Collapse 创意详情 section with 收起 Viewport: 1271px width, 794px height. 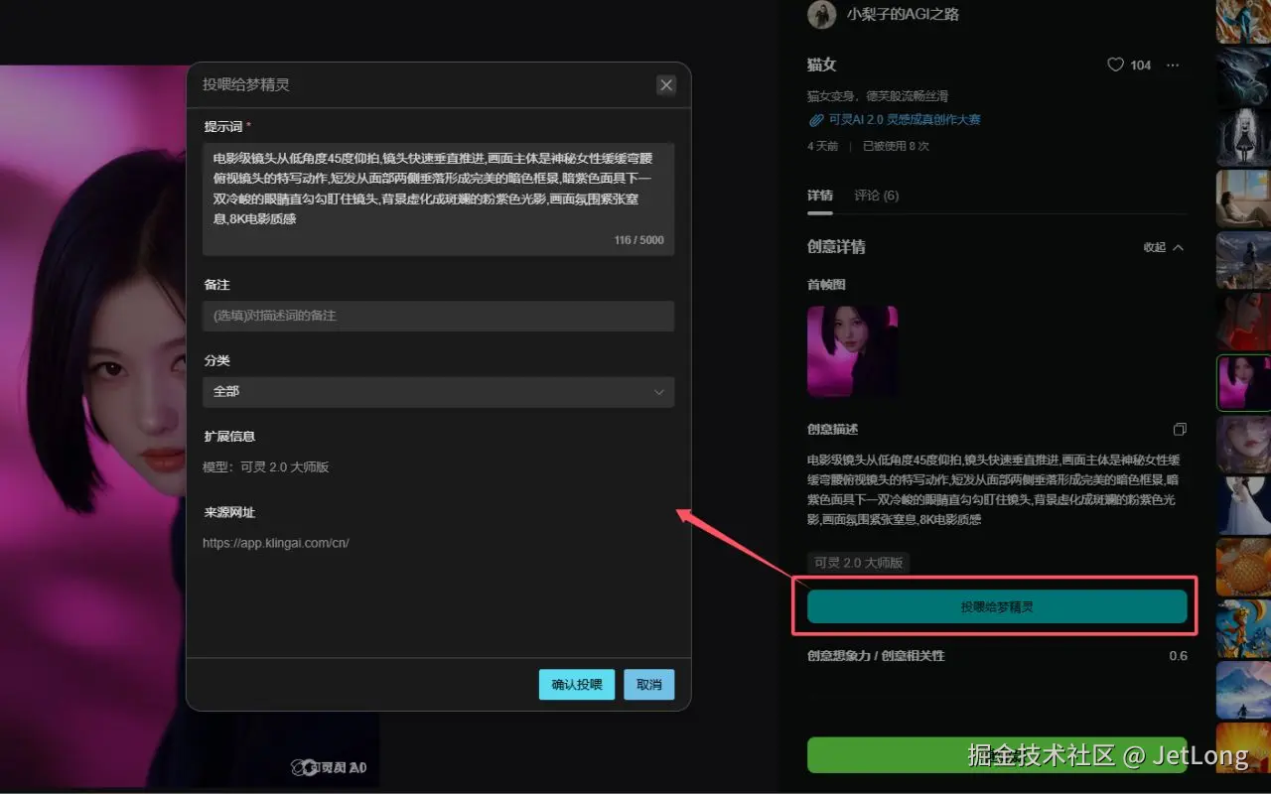click(1164, 247)
